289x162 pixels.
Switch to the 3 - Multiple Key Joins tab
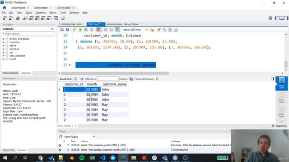click(x=70, y=24)
